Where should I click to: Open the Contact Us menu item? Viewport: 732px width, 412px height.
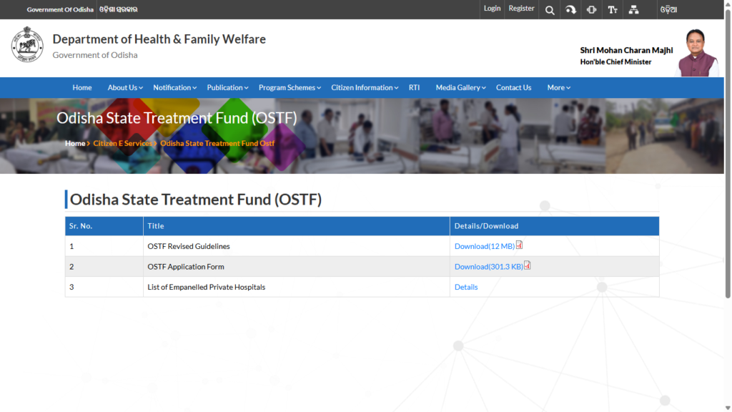click(513, 88)
